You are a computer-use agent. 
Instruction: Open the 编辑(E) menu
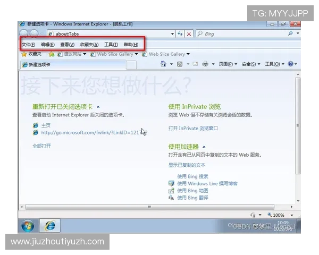48,45
